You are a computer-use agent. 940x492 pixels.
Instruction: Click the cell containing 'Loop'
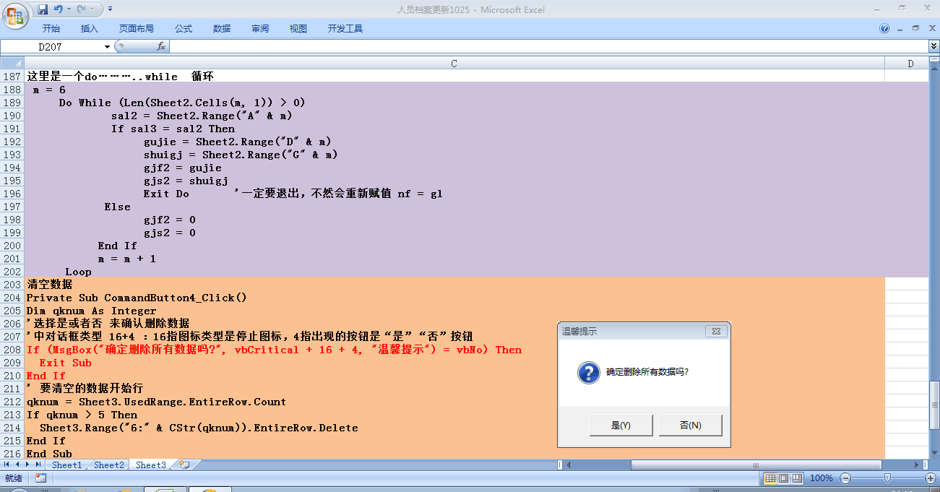point(454,272)
